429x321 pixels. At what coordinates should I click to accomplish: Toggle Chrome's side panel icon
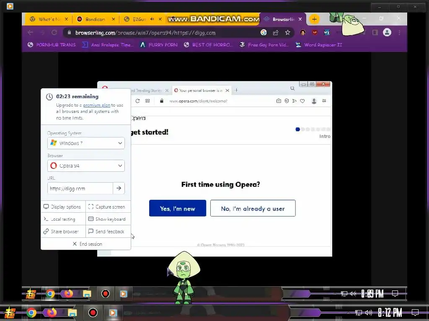pos(375,33)
